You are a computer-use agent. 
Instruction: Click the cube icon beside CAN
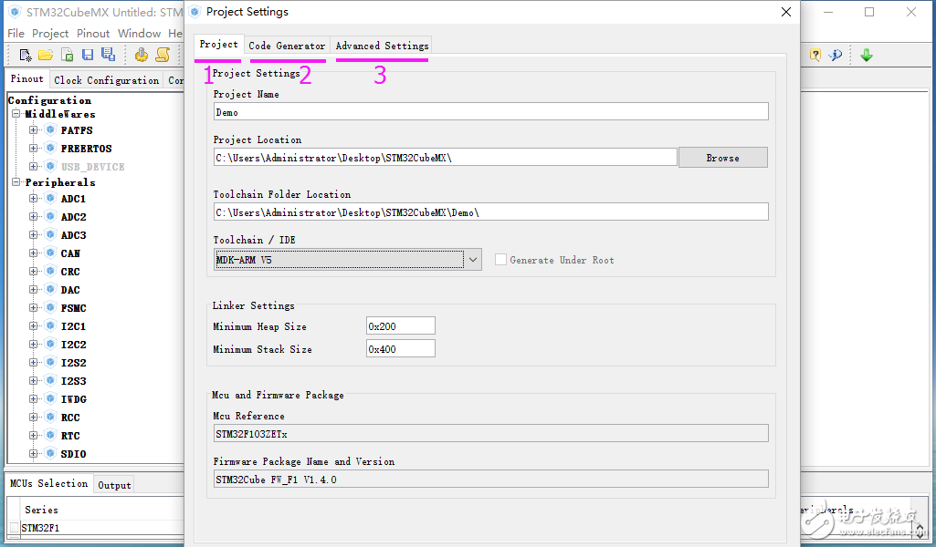click(51, 253)
